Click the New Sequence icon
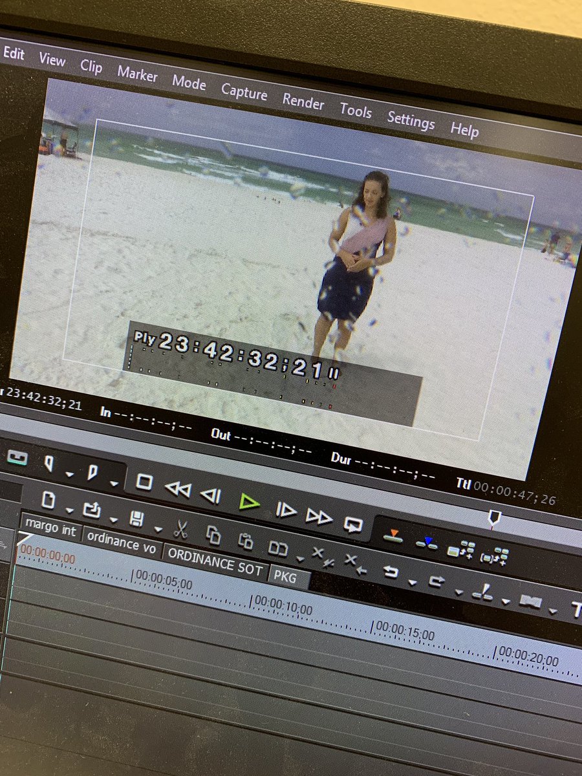 pyautogui.click(x=48, y=499)
